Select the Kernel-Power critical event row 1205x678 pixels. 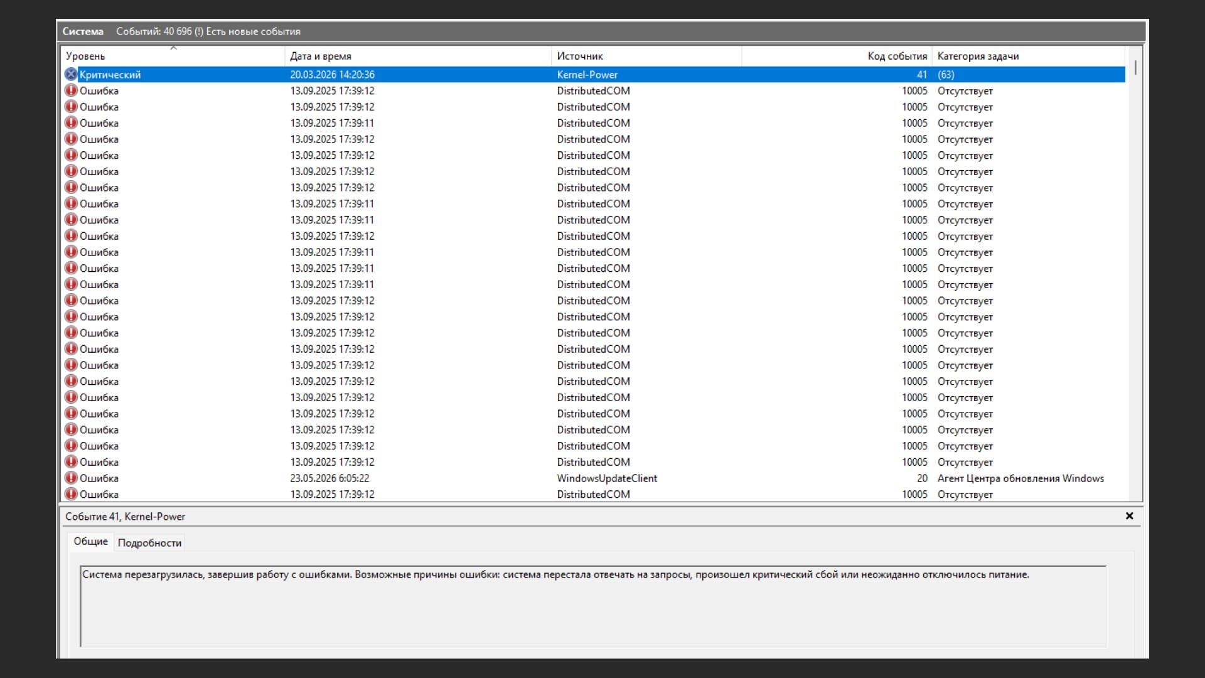(593, 75)
